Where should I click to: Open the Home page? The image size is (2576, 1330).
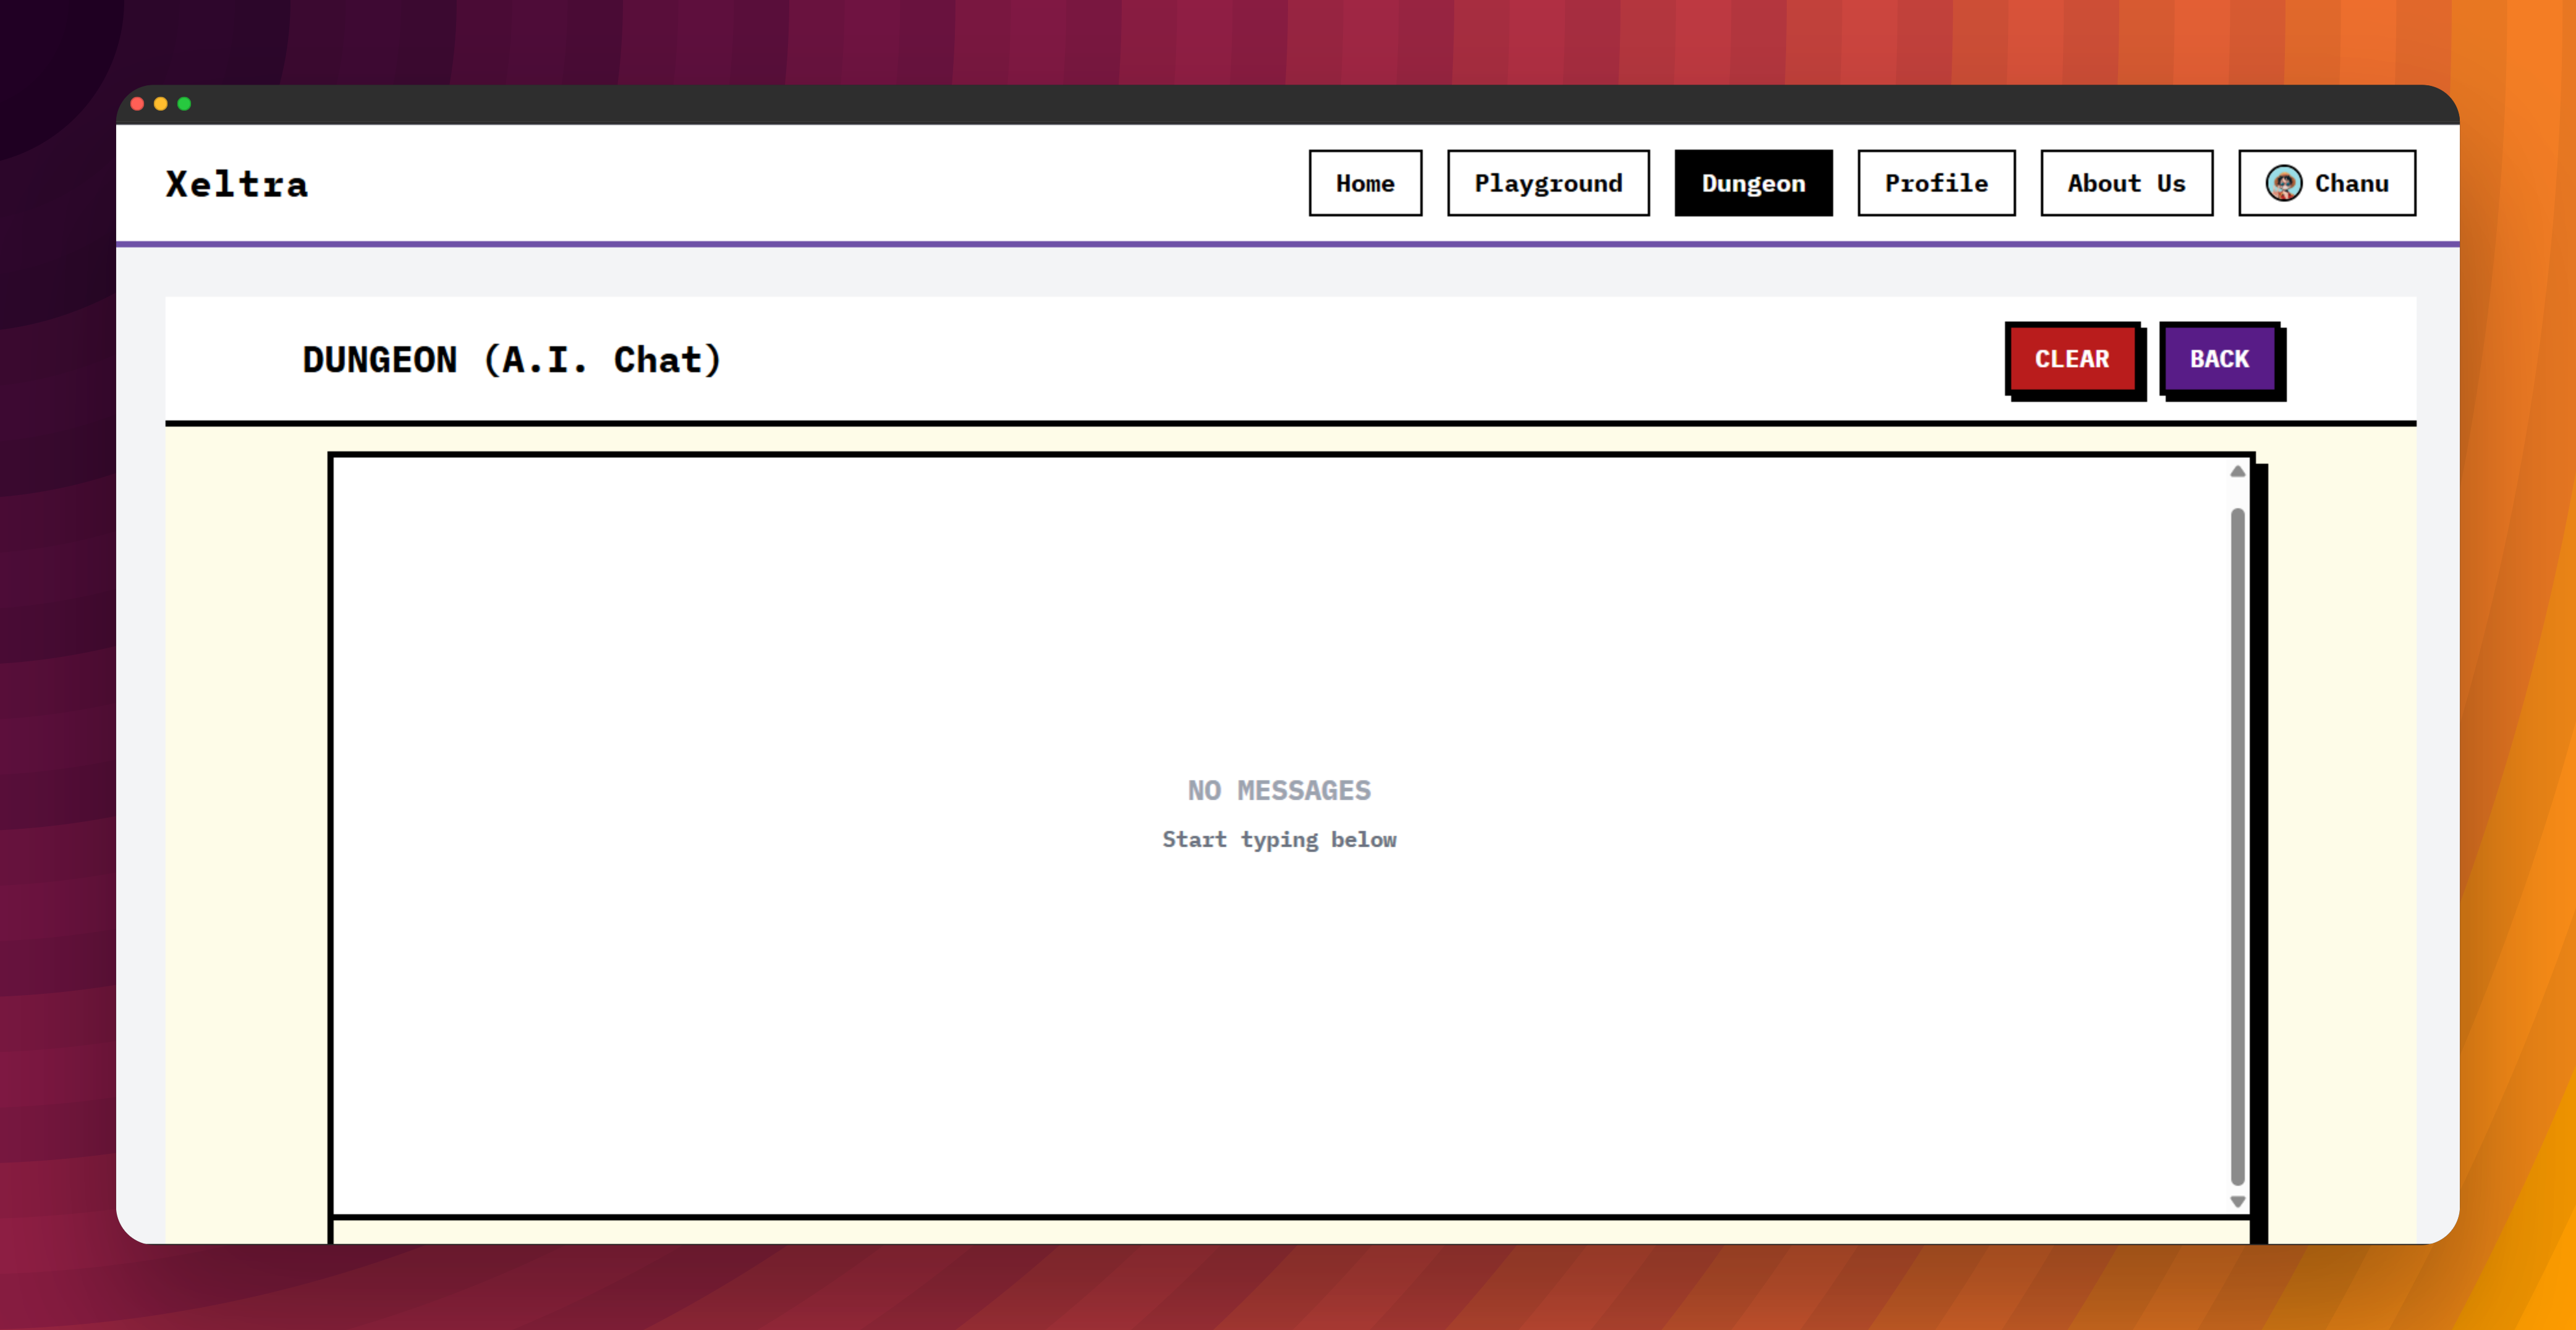[1364, 183]
